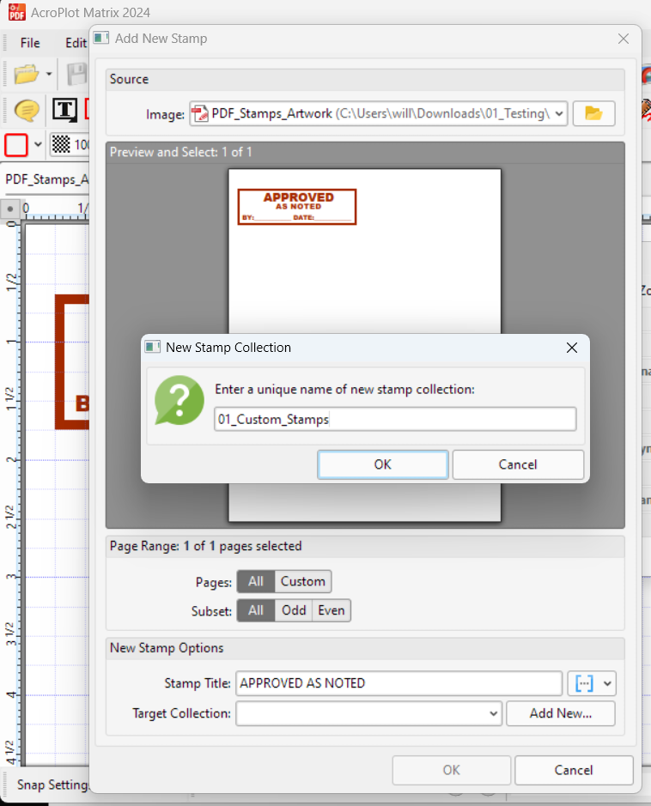651x806 pixels.
Task: Click the yellow Open folder toolbar icon
Action: tap(26, 75)
